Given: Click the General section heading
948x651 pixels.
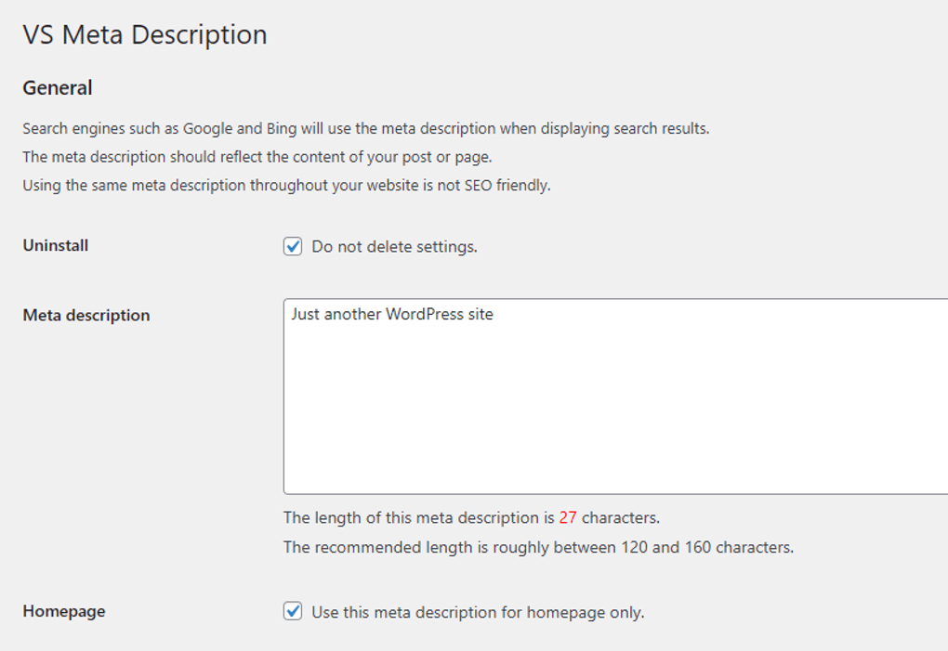Looking at the screenshot, I should click(58, 87).
